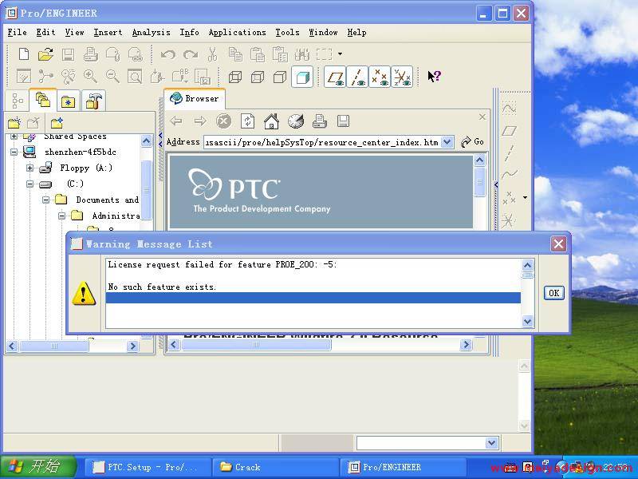Click the browser Forward arrow
The width and height of the screenshot is (638, 479).
pos(200,121)
